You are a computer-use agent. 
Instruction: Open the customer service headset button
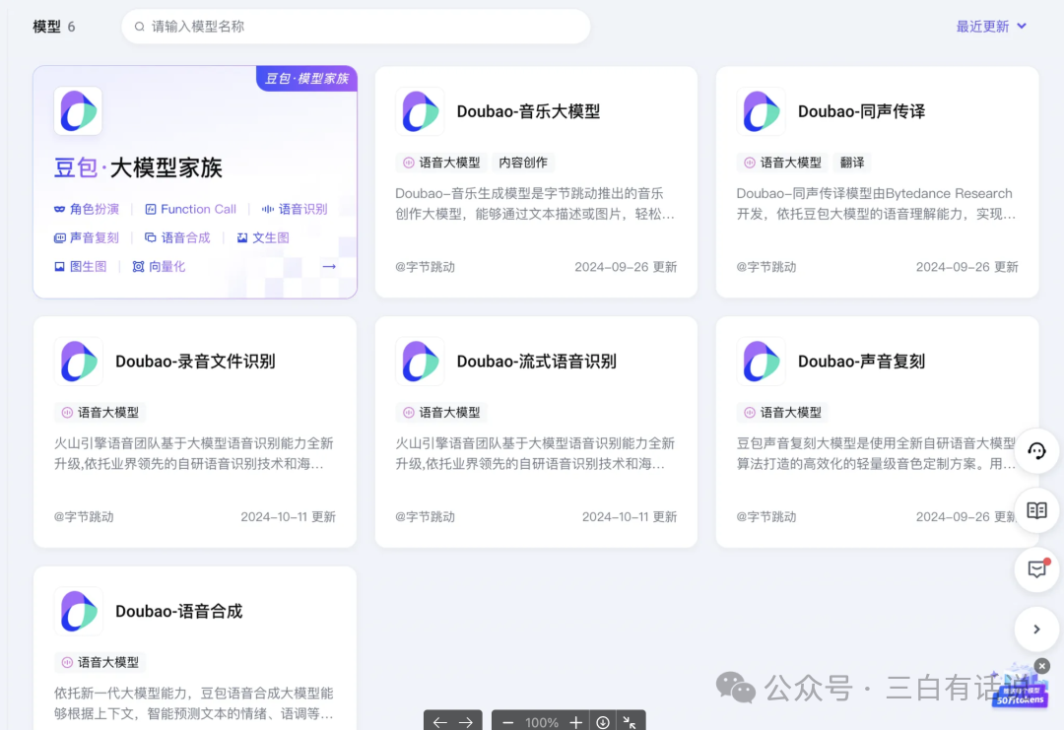1036,450
